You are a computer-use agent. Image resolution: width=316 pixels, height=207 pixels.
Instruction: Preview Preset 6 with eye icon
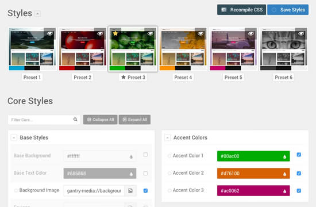pyautogui.click(x=301, y=33)
